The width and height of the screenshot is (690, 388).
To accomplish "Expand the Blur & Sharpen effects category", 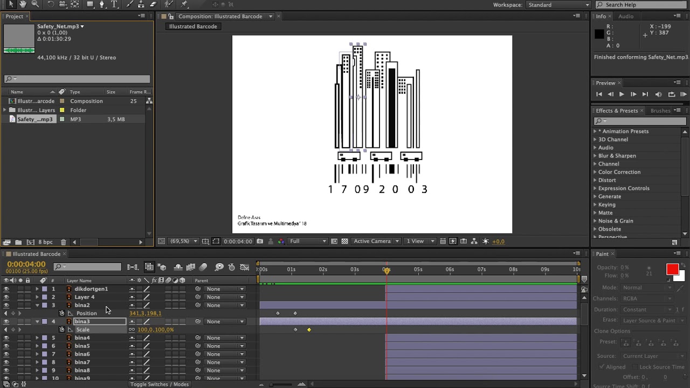I will [x=595, y=156].
